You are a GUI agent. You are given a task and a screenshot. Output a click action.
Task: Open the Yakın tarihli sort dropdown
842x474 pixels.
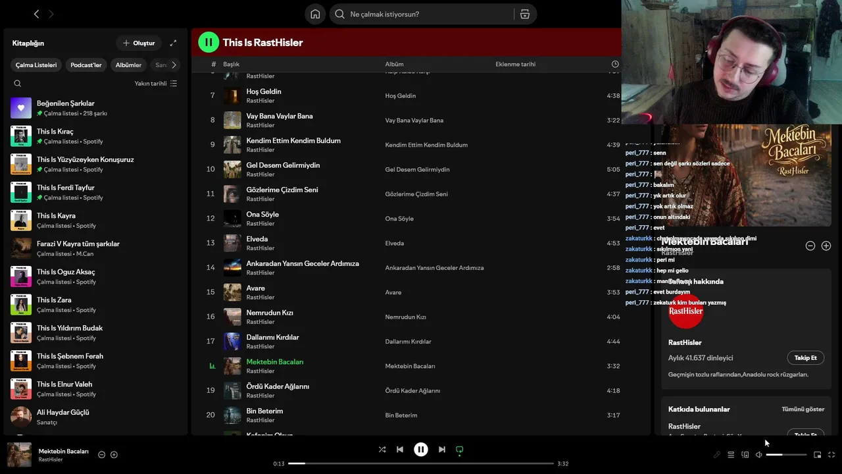click(156, 84)
